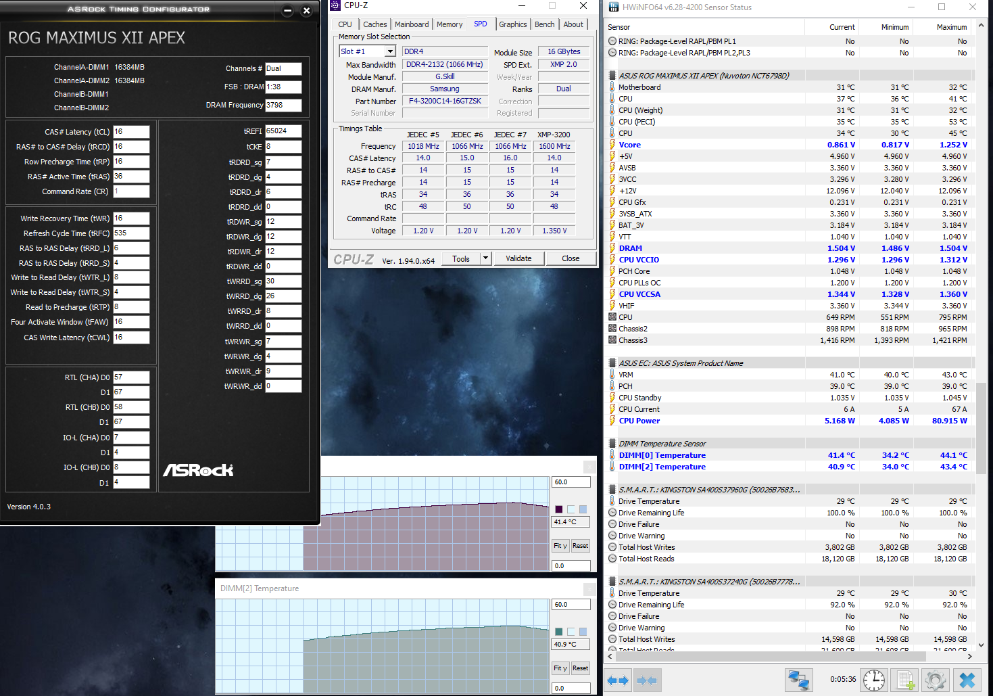Click the HWiNFO64 title bar app icon
The width and height of the screenshot is (993, 696).
tap(614, 7)
